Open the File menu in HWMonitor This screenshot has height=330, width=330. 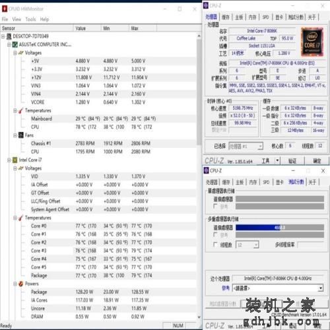tap(5, 19)
